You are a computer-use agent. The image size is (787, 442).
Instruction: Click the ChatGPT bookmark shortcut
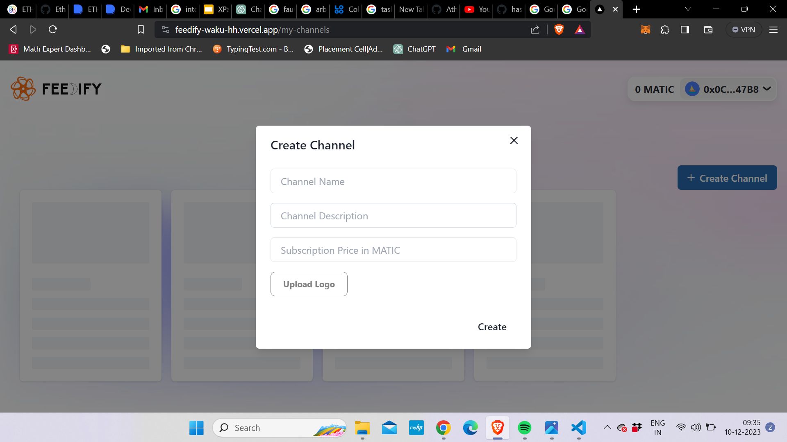[x=422, y=49]
